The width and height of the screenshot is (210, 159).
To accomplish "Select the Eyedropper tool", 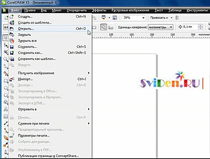I will (x=5, y=145).
